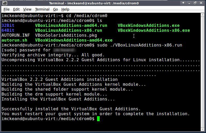This screenshot has height=133, width=206.
Task: Click VBoxLinuxAdditions-x86.run in the ls listing
Action: point(69,30)
